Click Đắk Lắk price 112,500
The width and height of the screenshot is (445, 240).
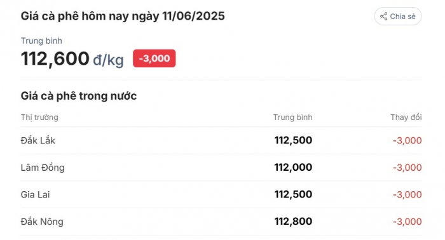click(x=293, y=140)
